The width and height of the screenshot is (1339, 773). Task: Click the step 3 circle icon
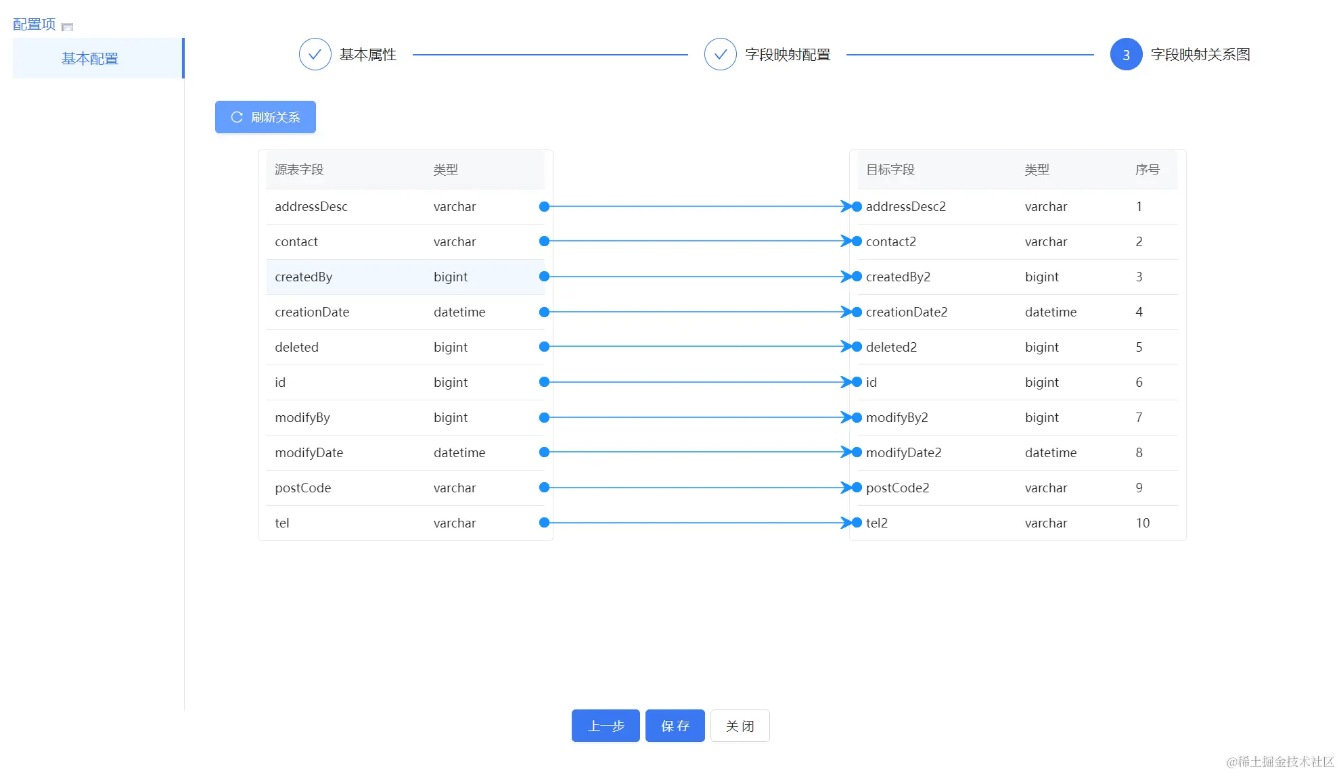coord(1126,55)
